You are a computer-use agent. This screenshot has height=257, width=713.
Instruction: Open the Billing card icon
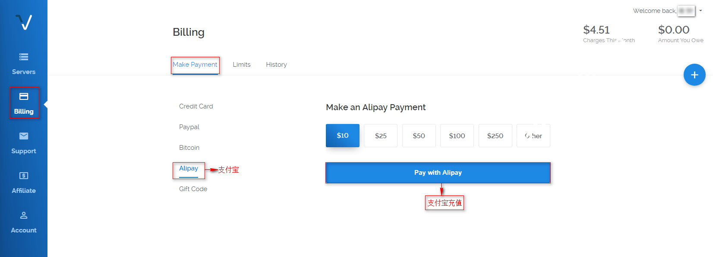pyautogui.click(x=24, y=96)
